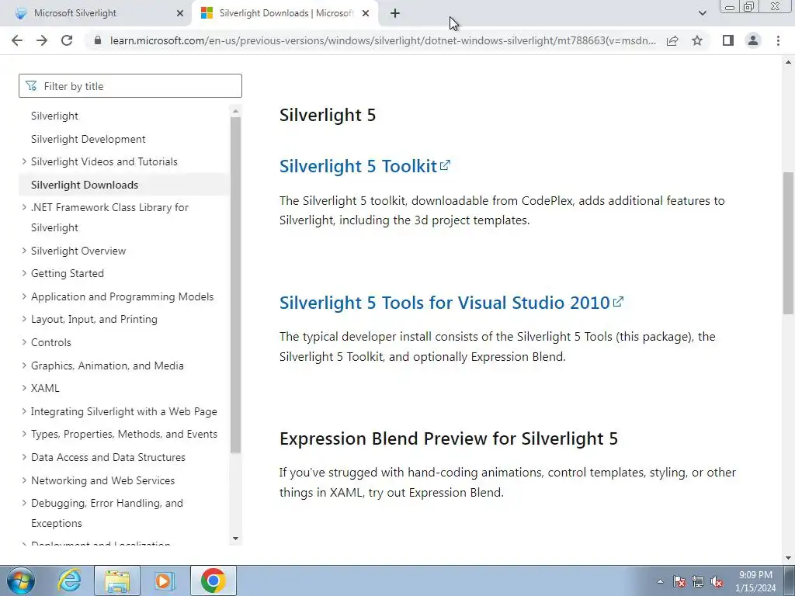Open Silverlight in the sidebar

click(55, 116)
